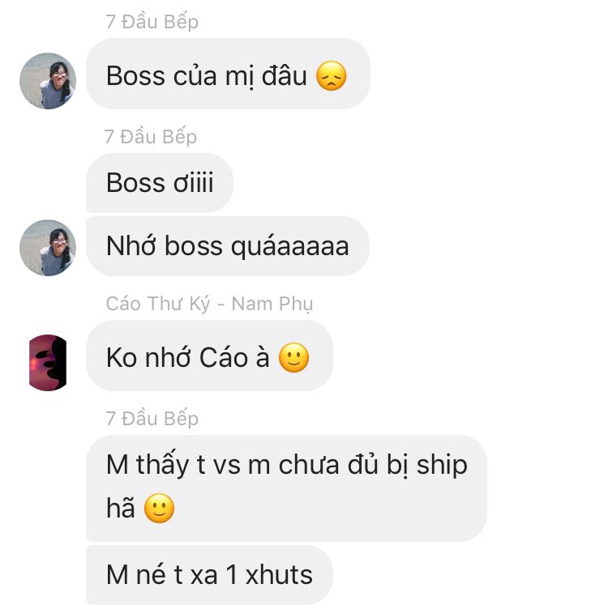Open the top girl avatar beside 'Boss của mị đâu'
The width and height of the screenshot is (608, 605).
click(48, 81)
